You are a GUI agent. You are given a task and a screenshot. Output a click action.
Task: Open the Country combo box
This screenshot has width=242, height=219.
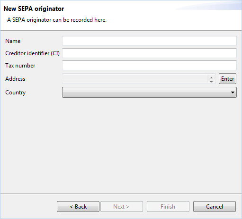coord(149,93)
